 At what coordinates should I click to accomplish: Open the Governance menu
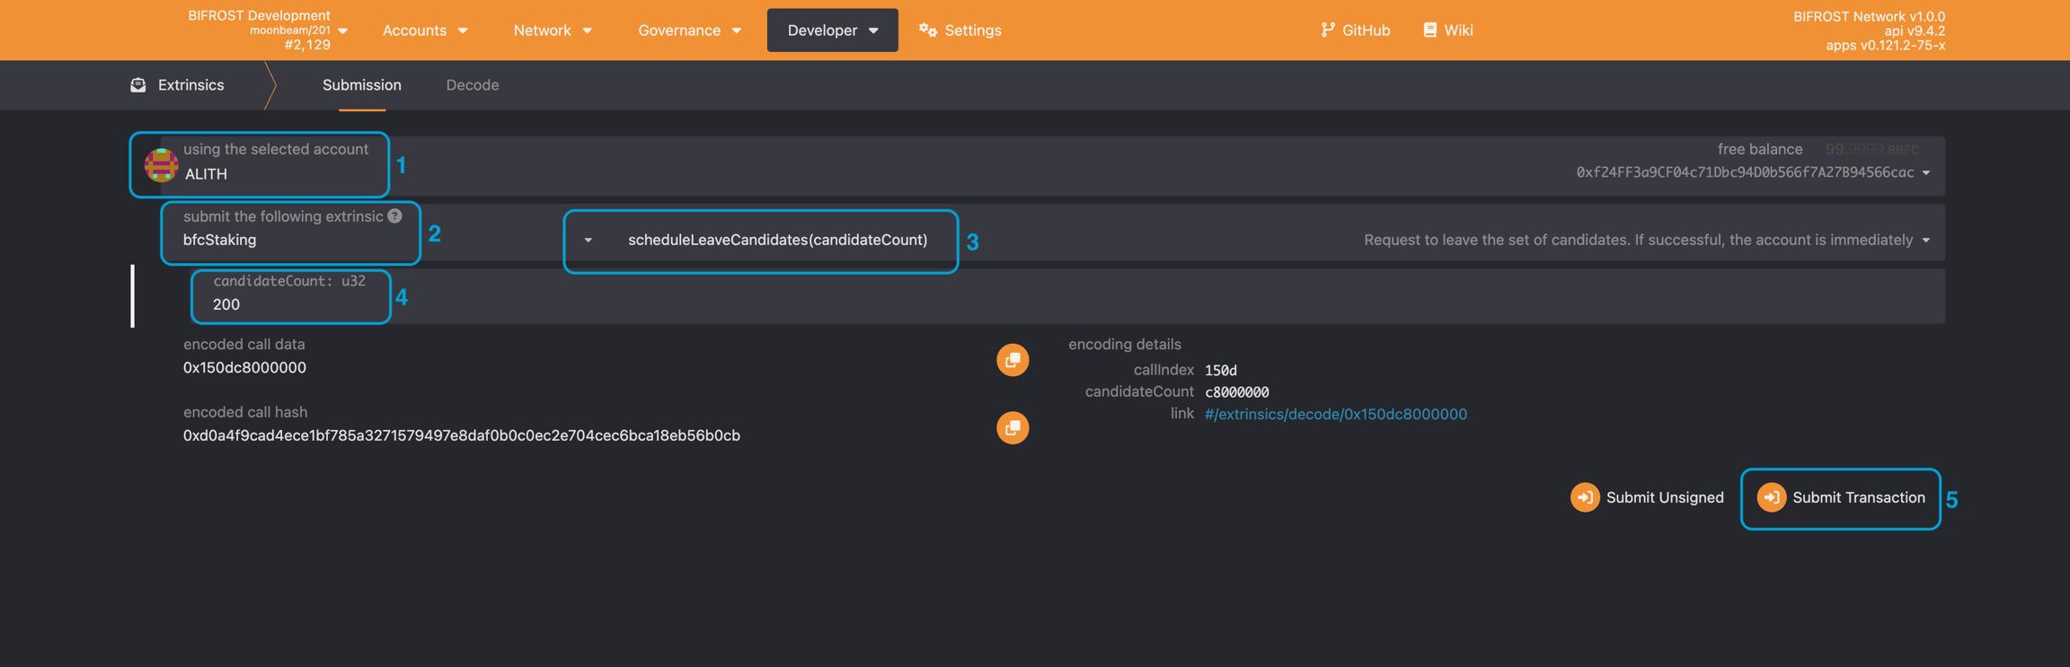[x=689, y=31]
